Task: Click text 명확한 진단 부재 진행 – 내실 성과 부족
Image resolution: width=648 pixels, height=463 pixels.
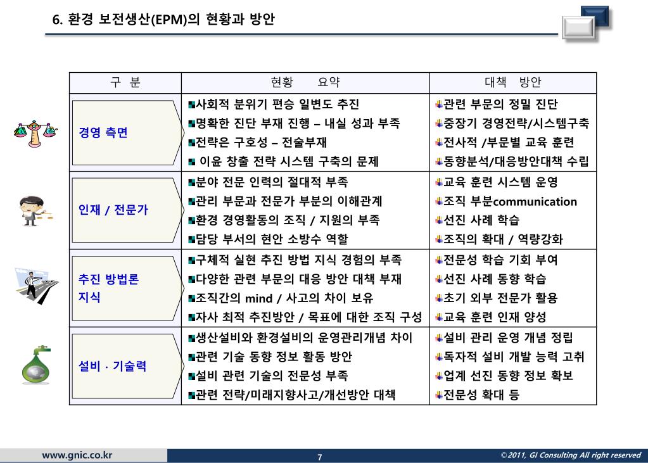Action: point(298,123)
